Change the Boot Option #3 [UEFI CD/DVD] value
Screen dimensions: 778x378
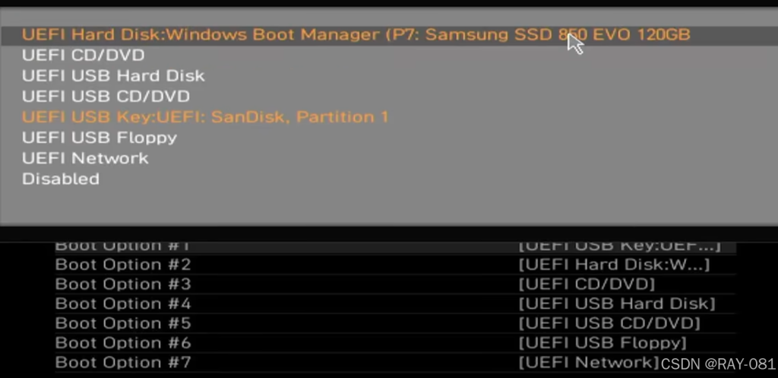586,284
